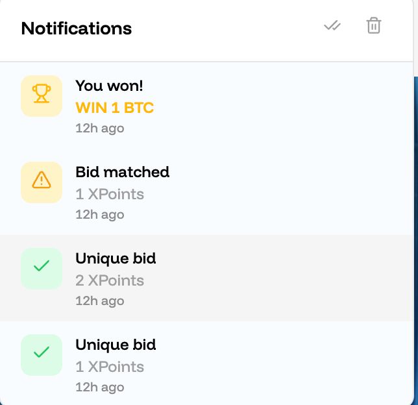Viewport: 418px width, 405px height.
Task: Open the 'You won!' notification title
Action: [108, 86]
